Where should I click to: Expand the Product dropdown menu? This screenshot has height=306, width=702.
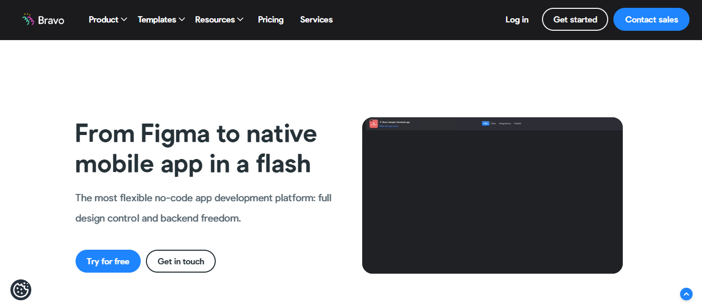click(108, 20)
